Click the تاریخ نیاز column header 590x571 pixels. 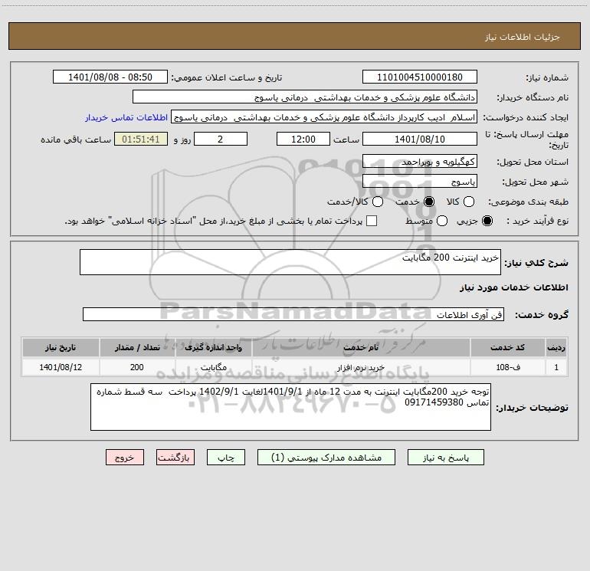click(x=61, y=347)
